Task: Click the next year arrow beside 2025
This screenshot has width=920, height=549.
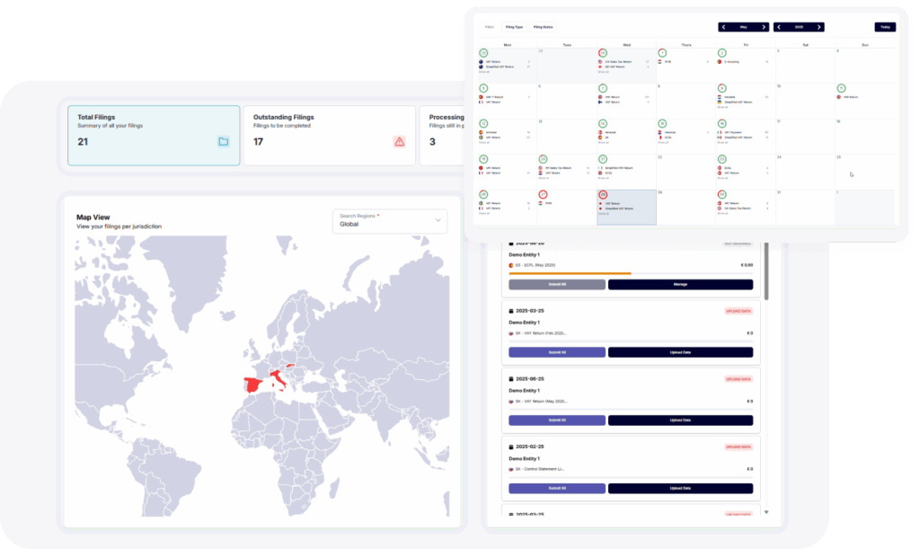Action: [x=819, y=27]
